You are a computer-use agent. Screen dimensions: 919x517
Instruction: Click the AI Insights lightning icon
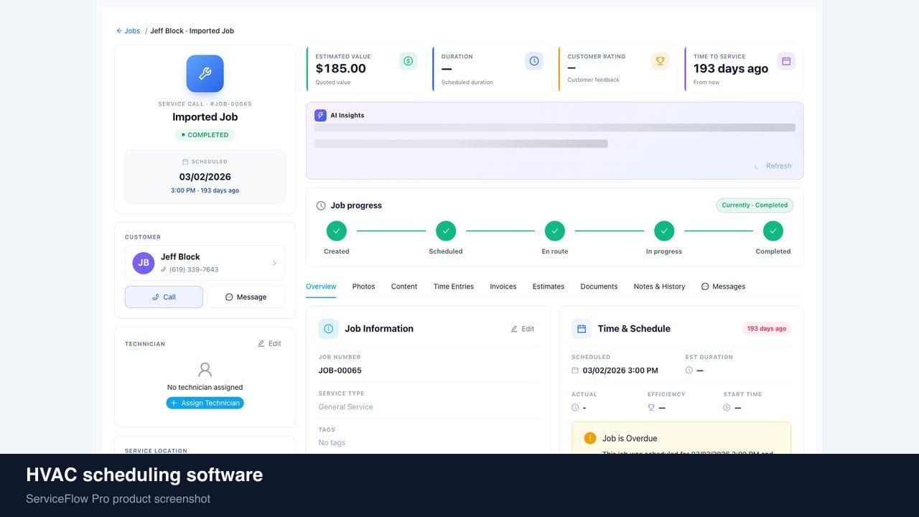(x=320, y=115)
